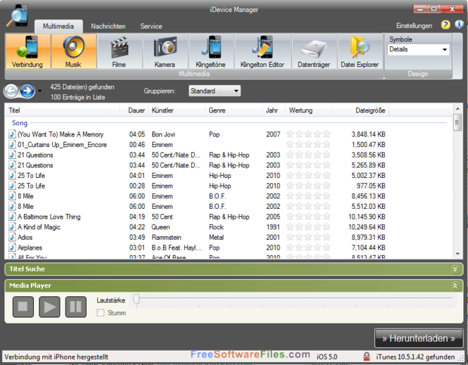The width and height of the screenshot is (468, 365).
Task: Rate Airplanes using its stars
Action: click(x=308, y=248)
